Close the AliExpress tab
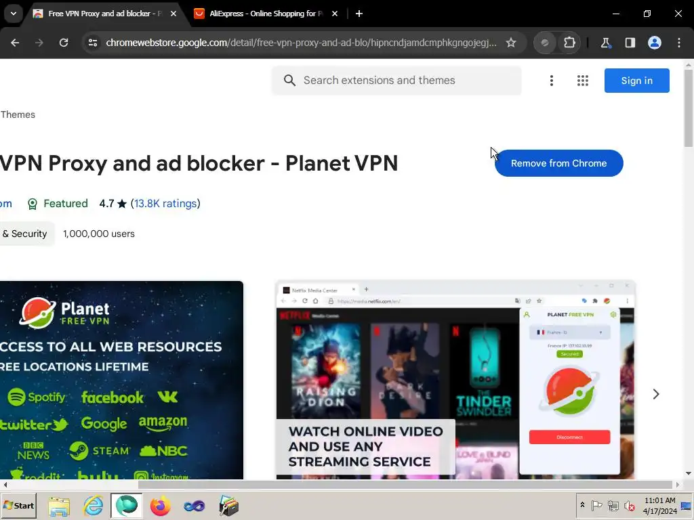Image resolution: width=694 pixels, height=520 pixels. pos(335,14)
